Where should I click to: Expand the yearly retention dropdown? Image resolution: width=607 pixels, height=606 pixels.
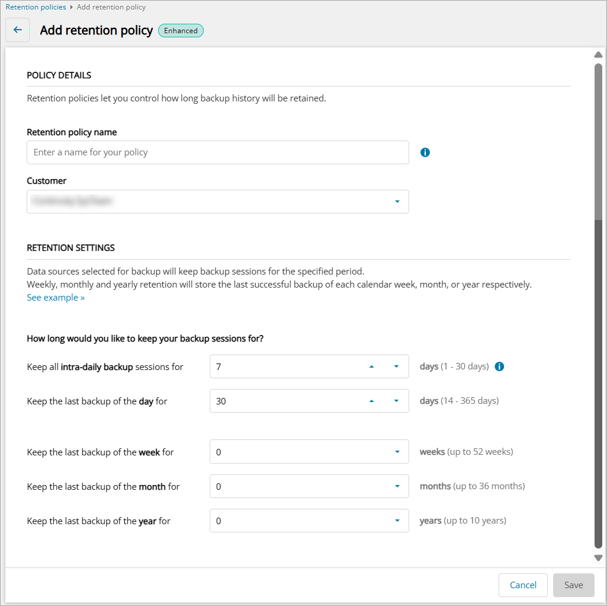pyautogui.click(x=397, y=521)
